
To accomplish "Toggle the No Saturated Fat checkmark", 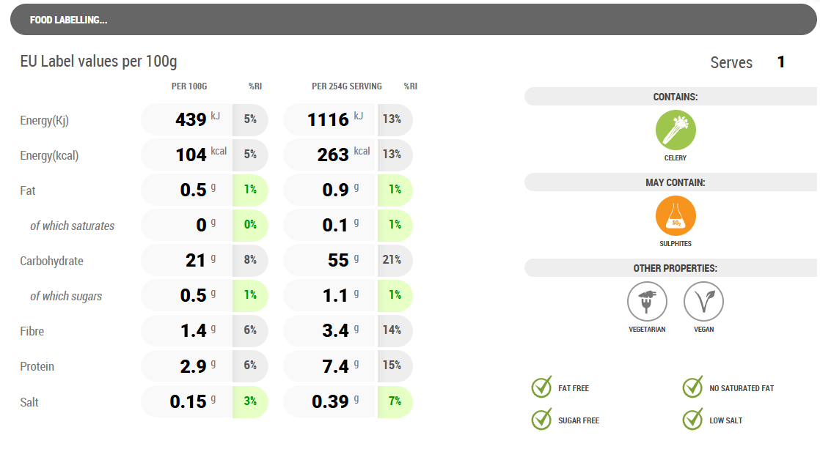I will (x=692, y=387).
